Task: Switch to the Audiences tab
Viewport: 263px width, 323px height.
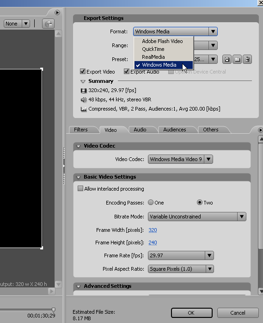Action: 175,130
